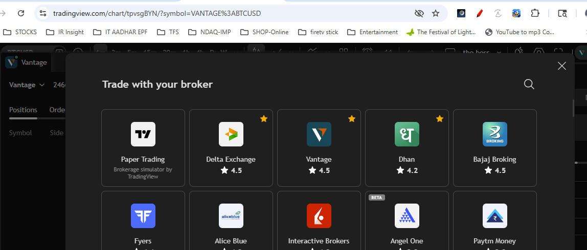Click Bajaj Broking 4.5 rating
This screenshot has height=250, width=587.
[x=495, y=170]
